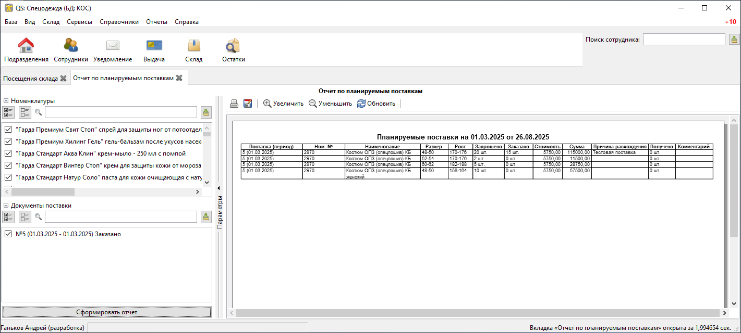
Task: Click Увеличить to zoom in report
Action: [283, 104]
